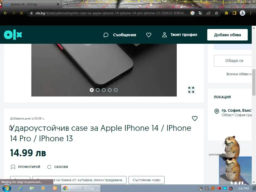This screenshot has height=192, width=256.
Task: Click the 2:42 PM system clock
Action: [x=243, y=188]
